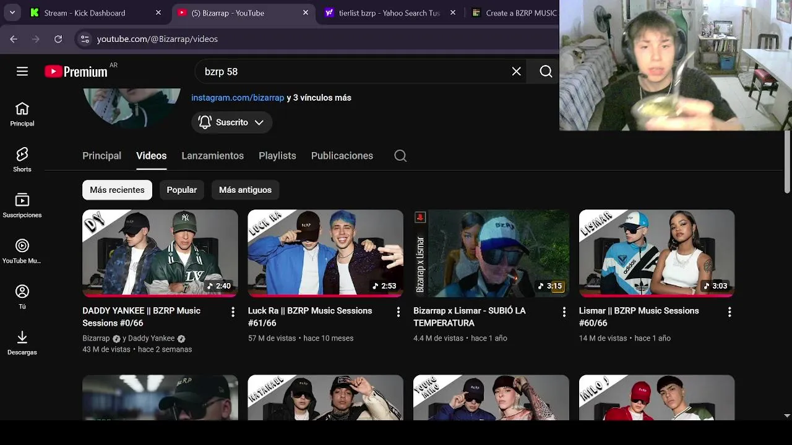Open the browser tab search dropdown arrow
This screenshot has height=445, width=792.
[12, 12]
